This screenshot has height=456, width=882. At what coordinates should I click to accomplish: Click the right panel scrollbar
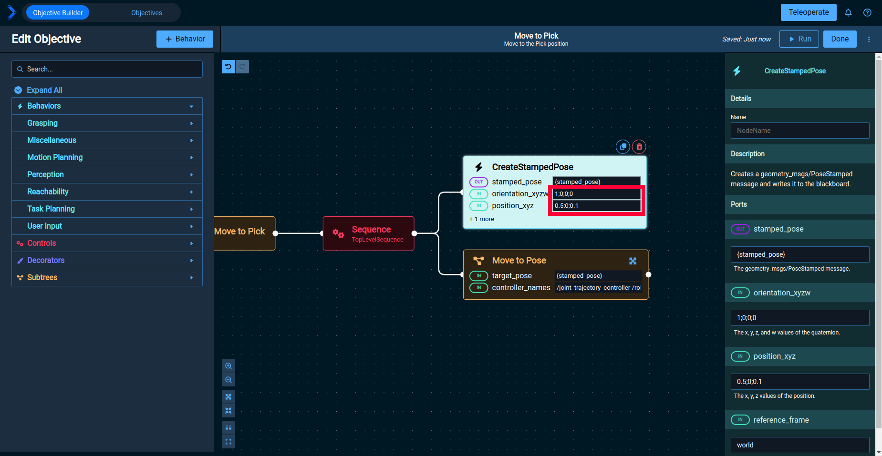[x=879, y=243]
